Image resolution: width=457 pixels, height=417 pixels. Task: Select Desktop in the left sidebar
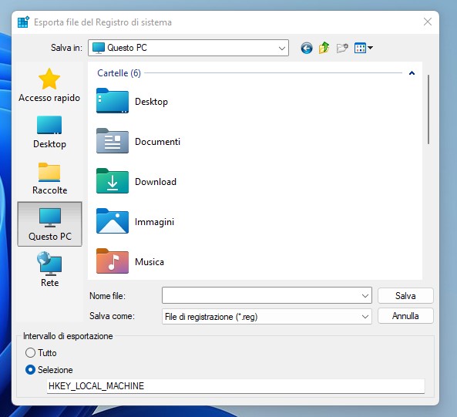click(x=49, y=132)
